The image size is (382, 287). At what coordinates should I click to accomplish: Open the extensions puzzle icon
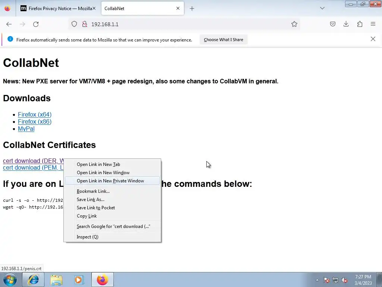tap(360, 24)
